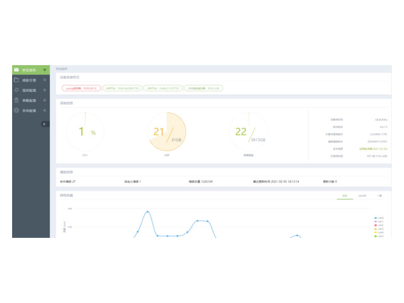This screenshot has height=303, width=404.
Task: Click the memory usage 21/31GB gauge
Action: (x=167, y=132)
